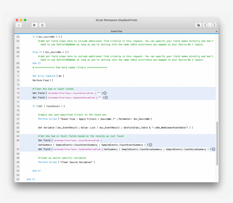Open the Script Debugger bug icon
The image size is (233, 203).
pyautogui.click(x=41, y=25)
